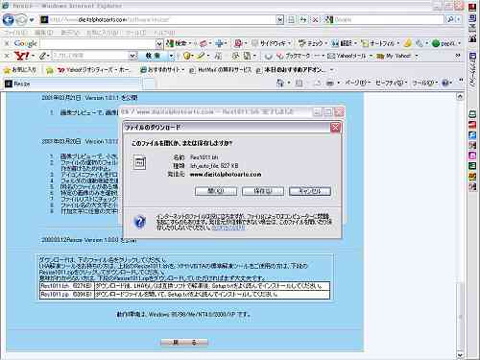Image resolution: width=480 pixels, height=360 pixels.
Task: Expand the Yahoo search field dropdown
Action: coord(133,56)
